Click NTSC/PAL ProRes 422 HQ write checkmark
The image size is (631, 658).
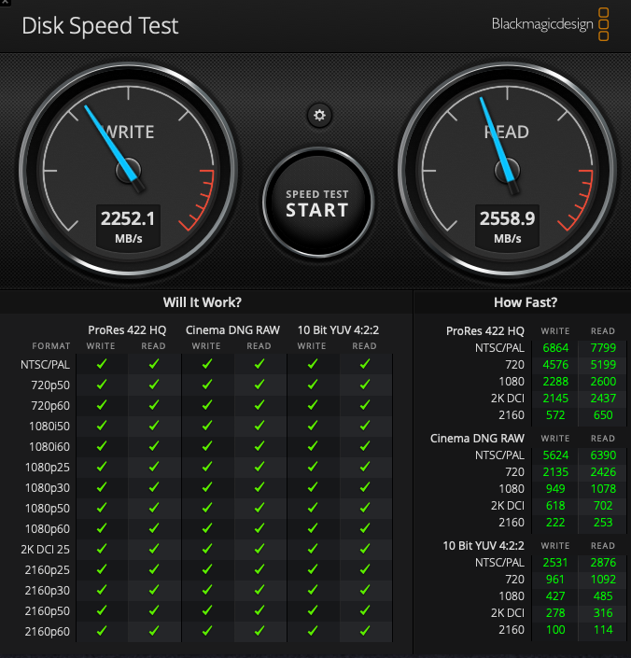[x=102, y=364]
